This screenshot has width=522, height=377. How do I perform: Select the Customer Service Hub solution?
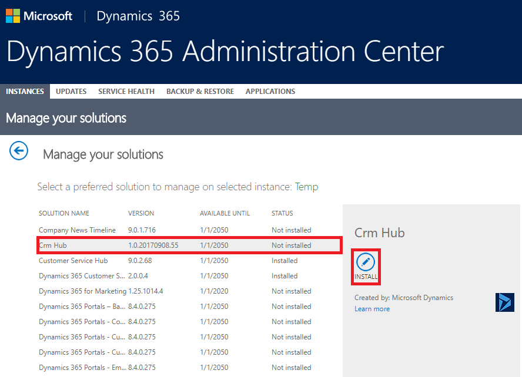click(73, 261)
